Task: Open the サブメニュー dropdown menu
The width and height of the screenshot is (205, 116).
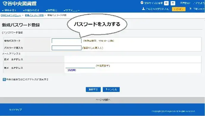Action: [72, 10]
